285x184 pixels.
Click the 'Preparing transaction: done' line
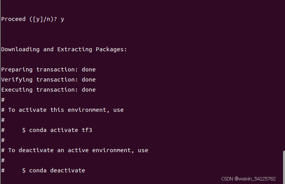tap(48, 69)
